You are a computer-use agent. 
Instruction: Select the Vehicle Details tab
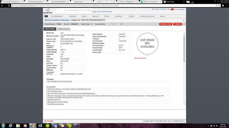pyautogui.click(x=50, y=29)
